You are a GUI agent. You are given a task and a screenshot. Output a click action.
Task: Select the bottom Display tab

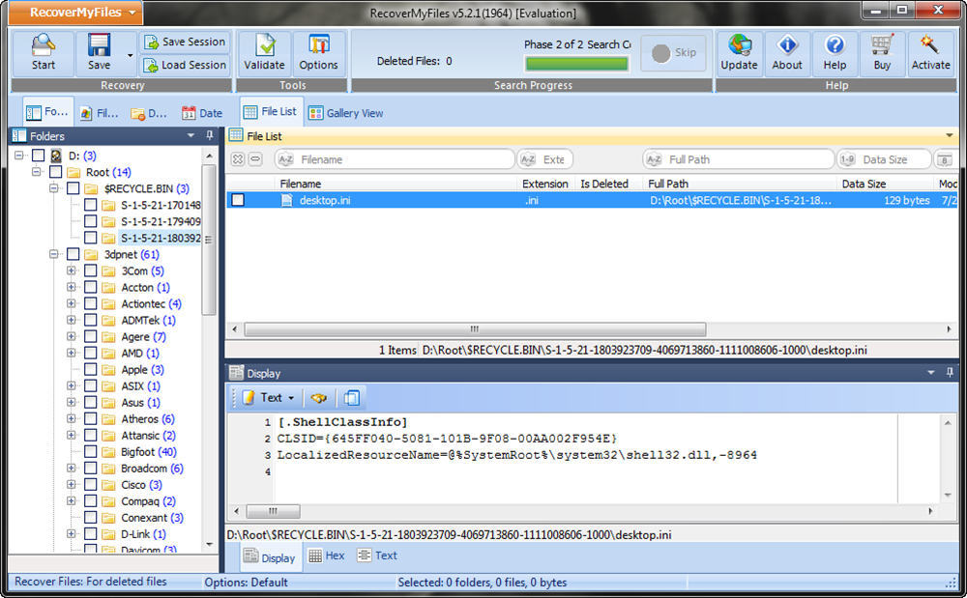click(270, 557)
